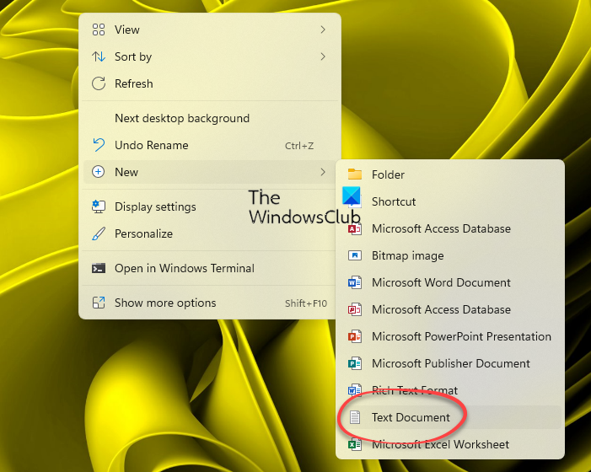Create new Folder via folder icon
This screenshot has height=472, width=591.
(354, 174)
